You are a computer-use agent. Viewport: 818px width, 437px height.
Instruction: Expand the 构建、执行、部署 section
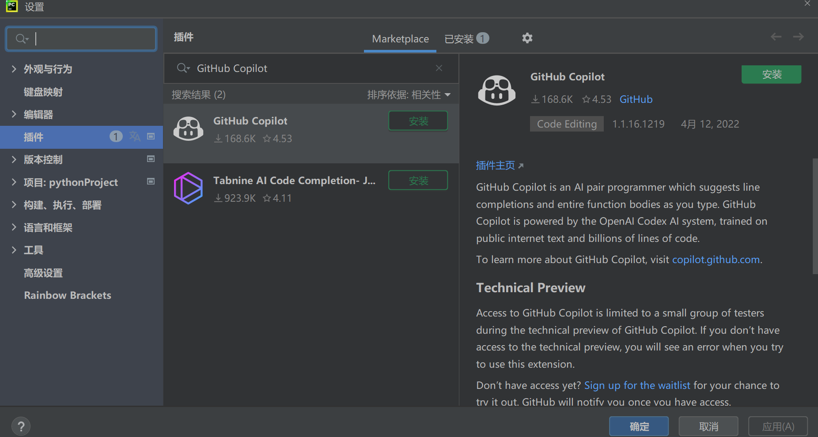(14, 204)
